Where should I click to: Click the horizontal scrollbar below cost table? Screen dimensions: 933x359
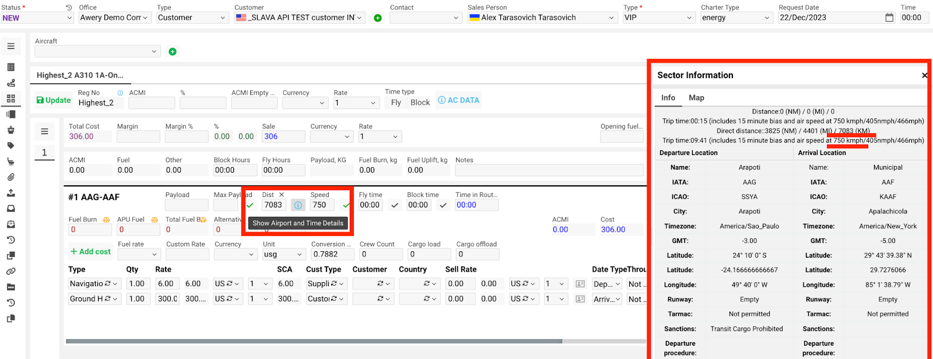(314, 342)
